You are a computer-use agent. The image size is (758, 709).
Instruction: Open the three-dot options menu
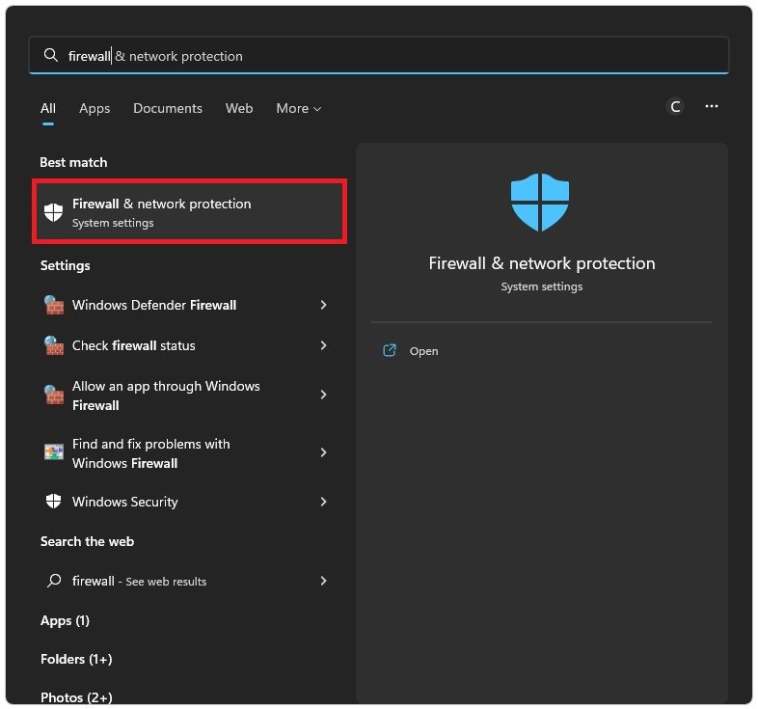coord(712,107)
